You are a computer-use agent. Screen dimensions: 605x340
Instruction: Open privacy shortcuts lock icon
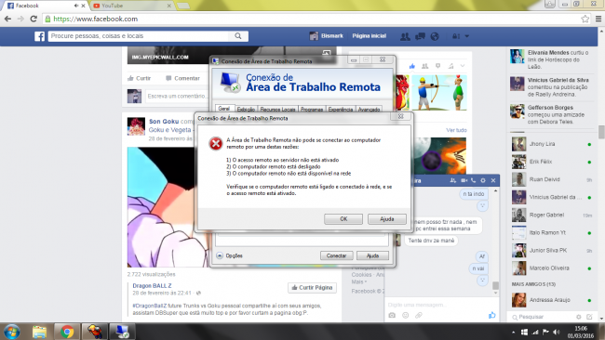point(456,36)
